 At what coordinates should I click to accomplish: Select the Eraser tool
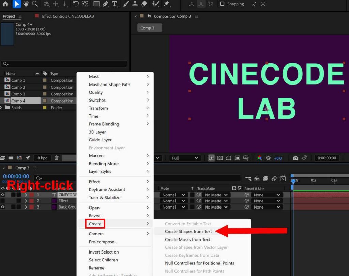144,4
